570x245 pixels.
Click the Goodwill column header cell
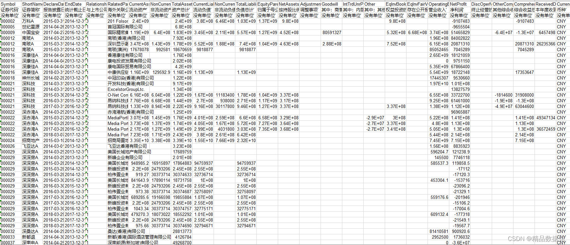tap(331, 4)
